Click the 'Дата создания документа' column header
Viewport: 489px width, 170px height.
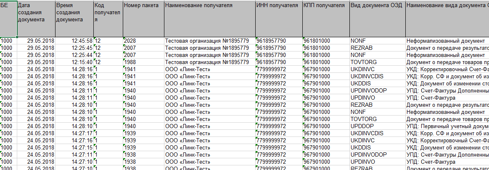click(36, 19)
